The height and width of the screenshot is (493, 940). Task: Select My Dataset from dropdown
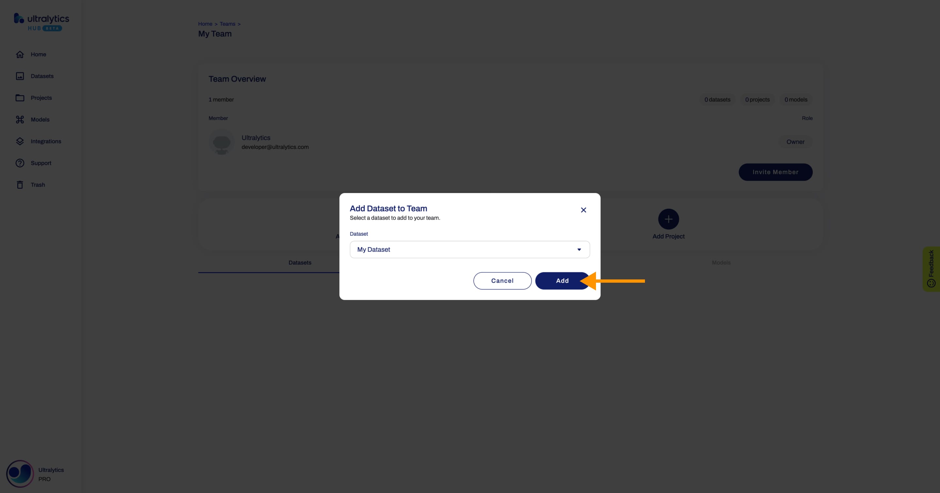pos(469,249)
